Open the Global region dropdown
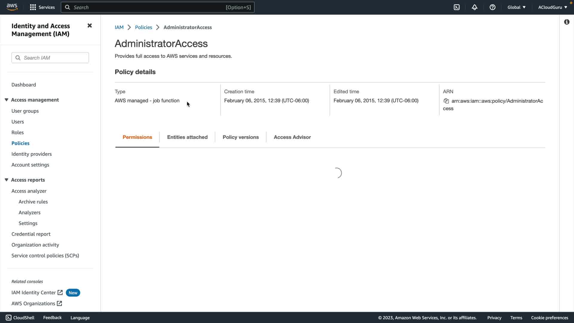 516,7
